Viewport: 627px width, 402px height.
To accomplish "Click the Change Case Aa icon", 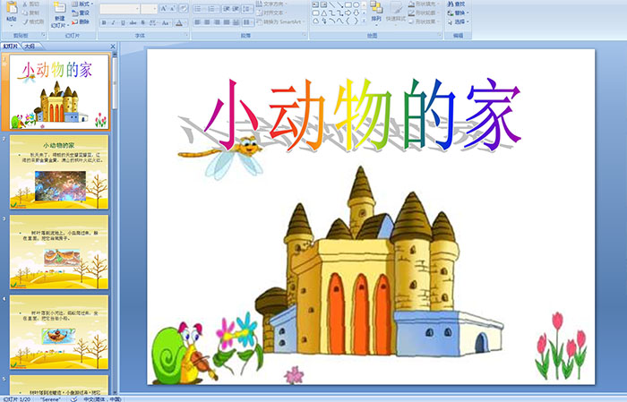I will [x=166, y=23].
